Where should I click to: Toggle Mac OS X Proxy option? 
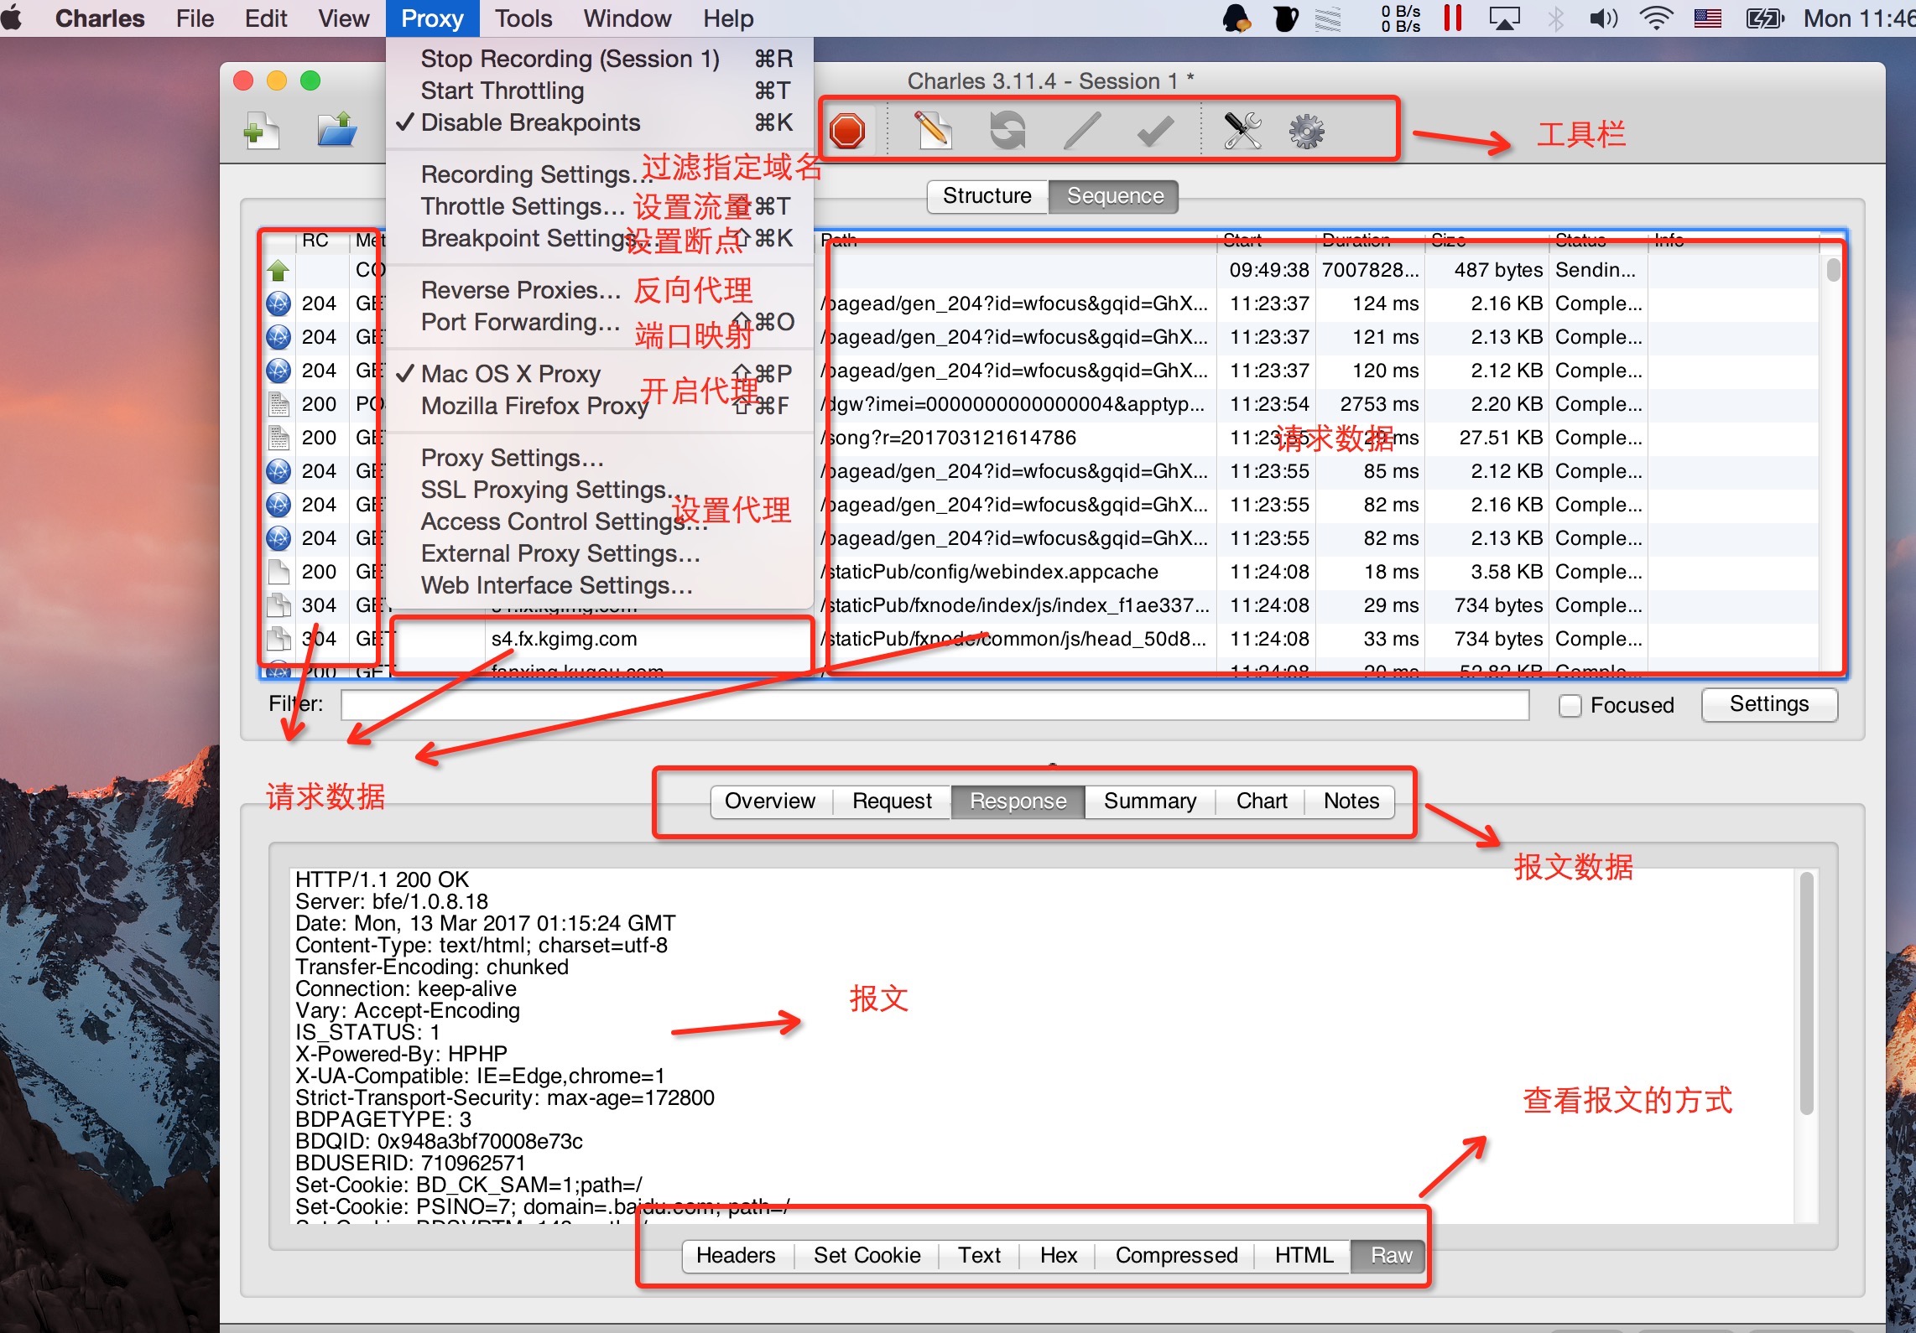tap(510, 374)
